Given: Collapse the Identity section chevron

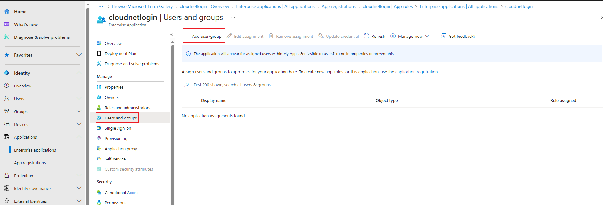Looking at the screenshot, I should tap(79, 73).
